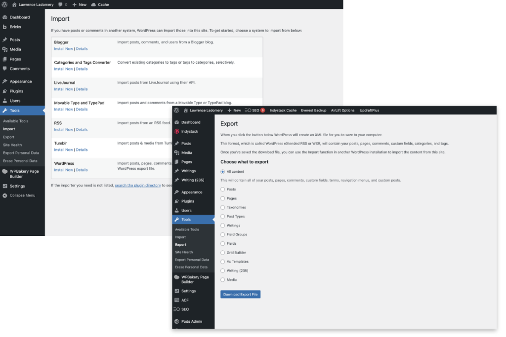This screenshot has height=337, width=506.
Task: Select the Writing (235) export radio button
Action: pyautogui.click(x=223, y=270)
